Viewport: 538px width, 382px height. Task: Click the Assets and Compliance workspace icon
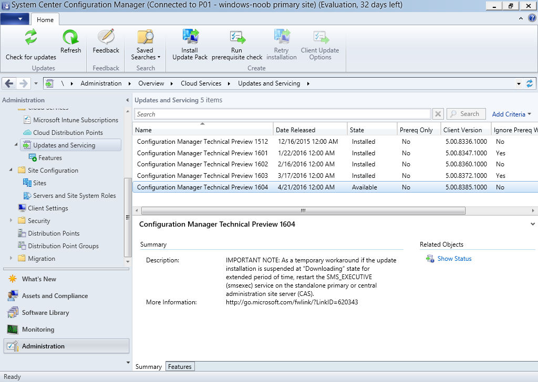(13, 295)
